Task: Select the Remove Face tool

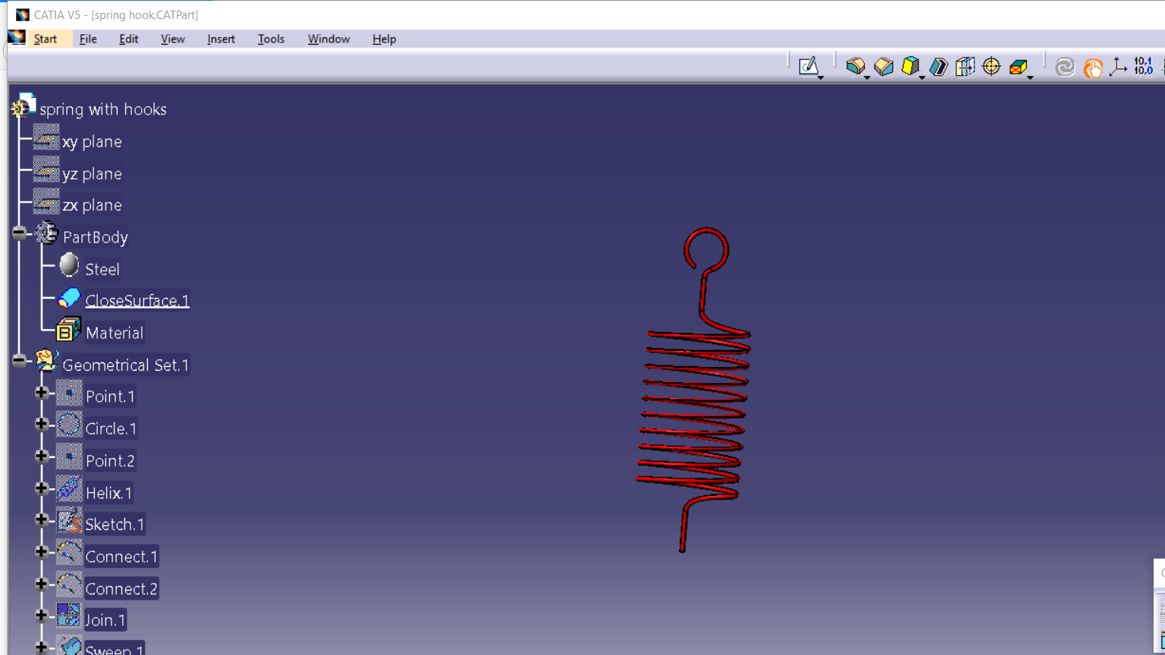Action: (1018, 67)
